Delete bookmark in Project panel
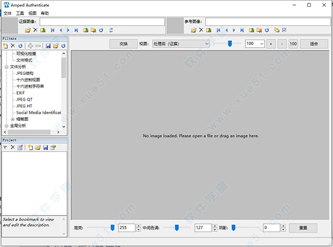The image size is (333, 247). [x=13, y=147]
